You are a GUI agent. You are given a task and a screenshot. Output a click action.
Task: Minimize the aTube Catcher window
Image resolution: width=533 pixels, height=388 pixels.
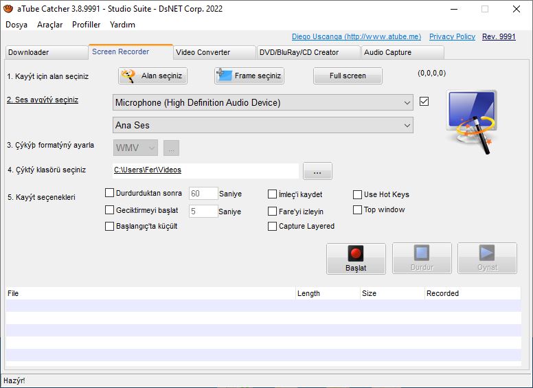[x=454, y=9]
